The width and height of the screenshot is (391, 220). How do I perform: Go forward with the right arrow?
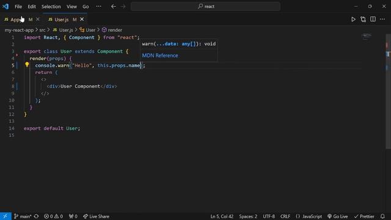[x=123, y=7]
